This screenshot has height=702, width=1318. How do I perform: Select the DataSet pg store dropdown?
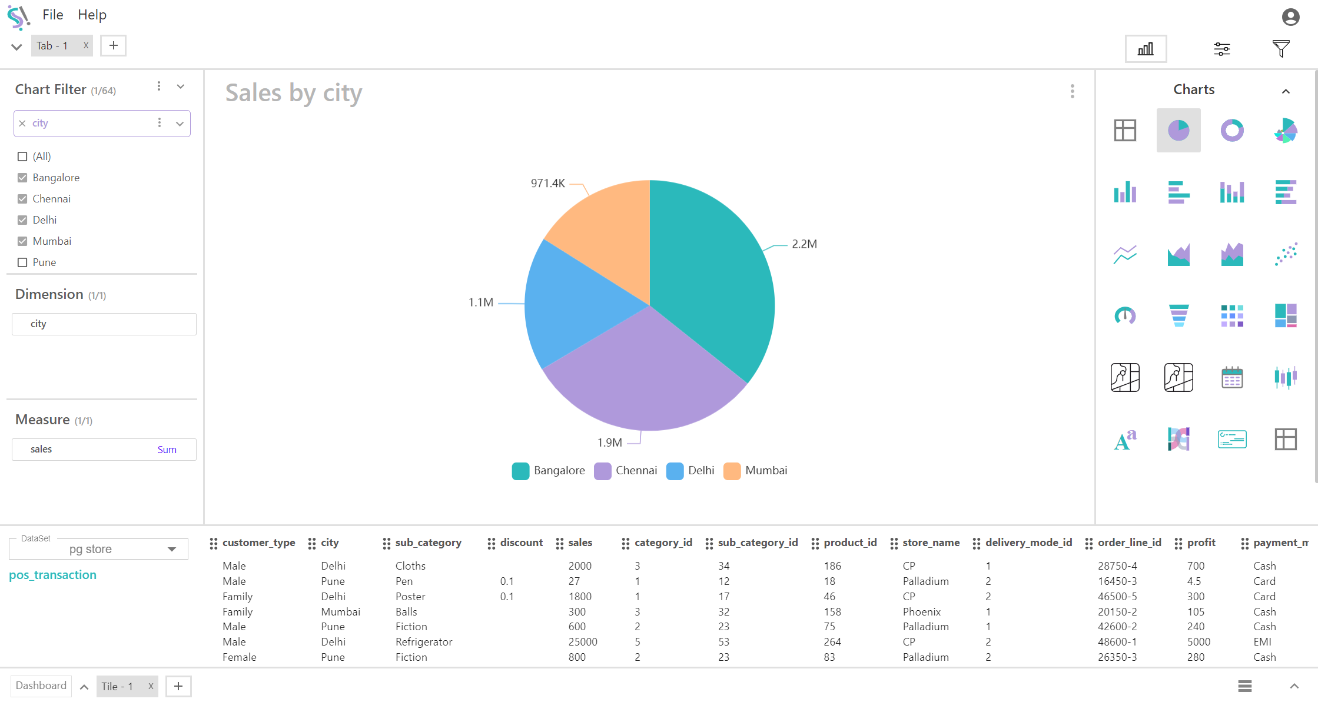click(x=98, y=548)
